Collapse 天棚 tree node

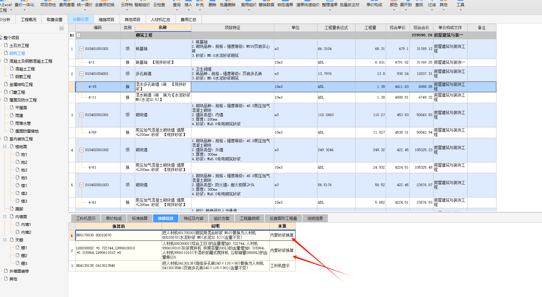tap(5, 240)
